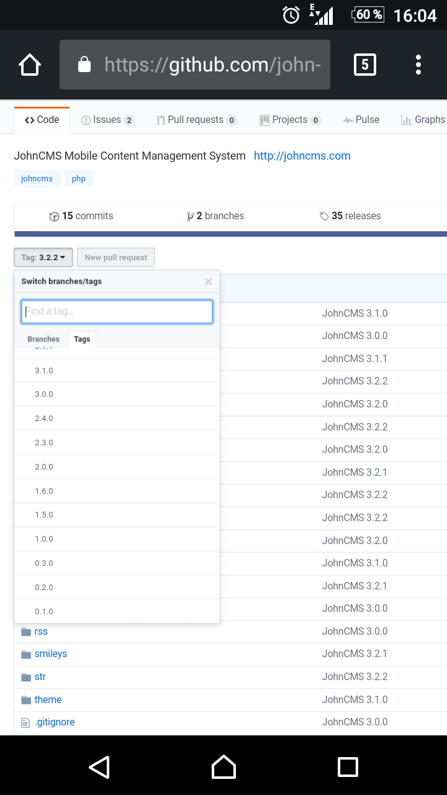Select tag 3.0.0 from list
447x795 pixels.
tap(44, 394)
